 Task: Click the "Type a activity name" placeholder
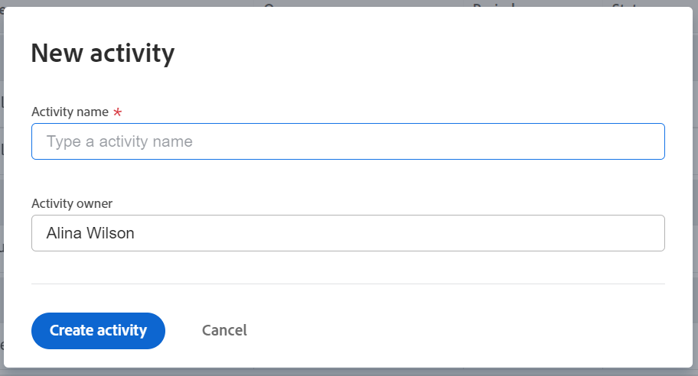pyautogui.click(x=119, y=141)
